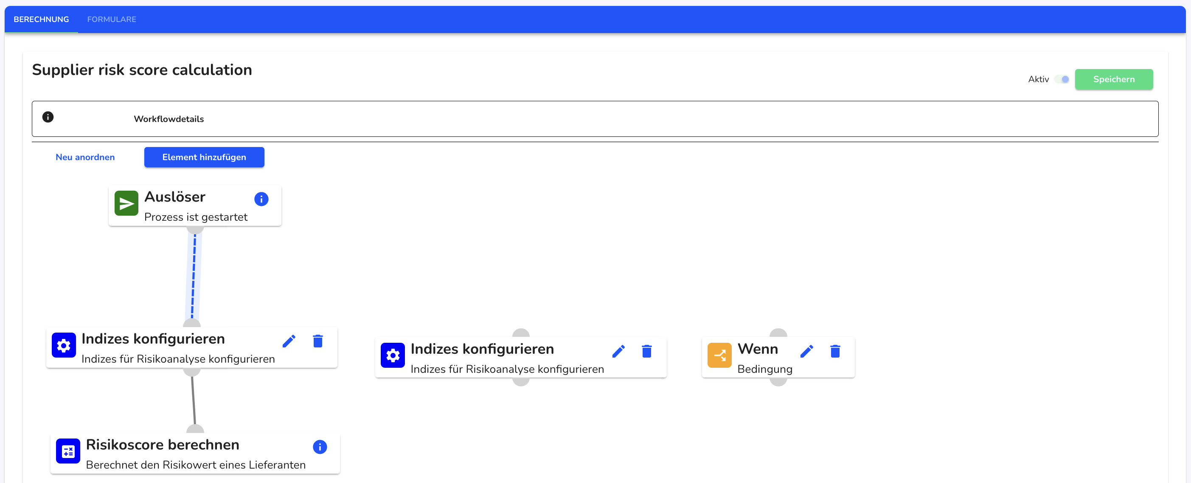Click the Workflowdetails info icon
The height and width of the screenshot is (483, 1191).
click(48, 117)
